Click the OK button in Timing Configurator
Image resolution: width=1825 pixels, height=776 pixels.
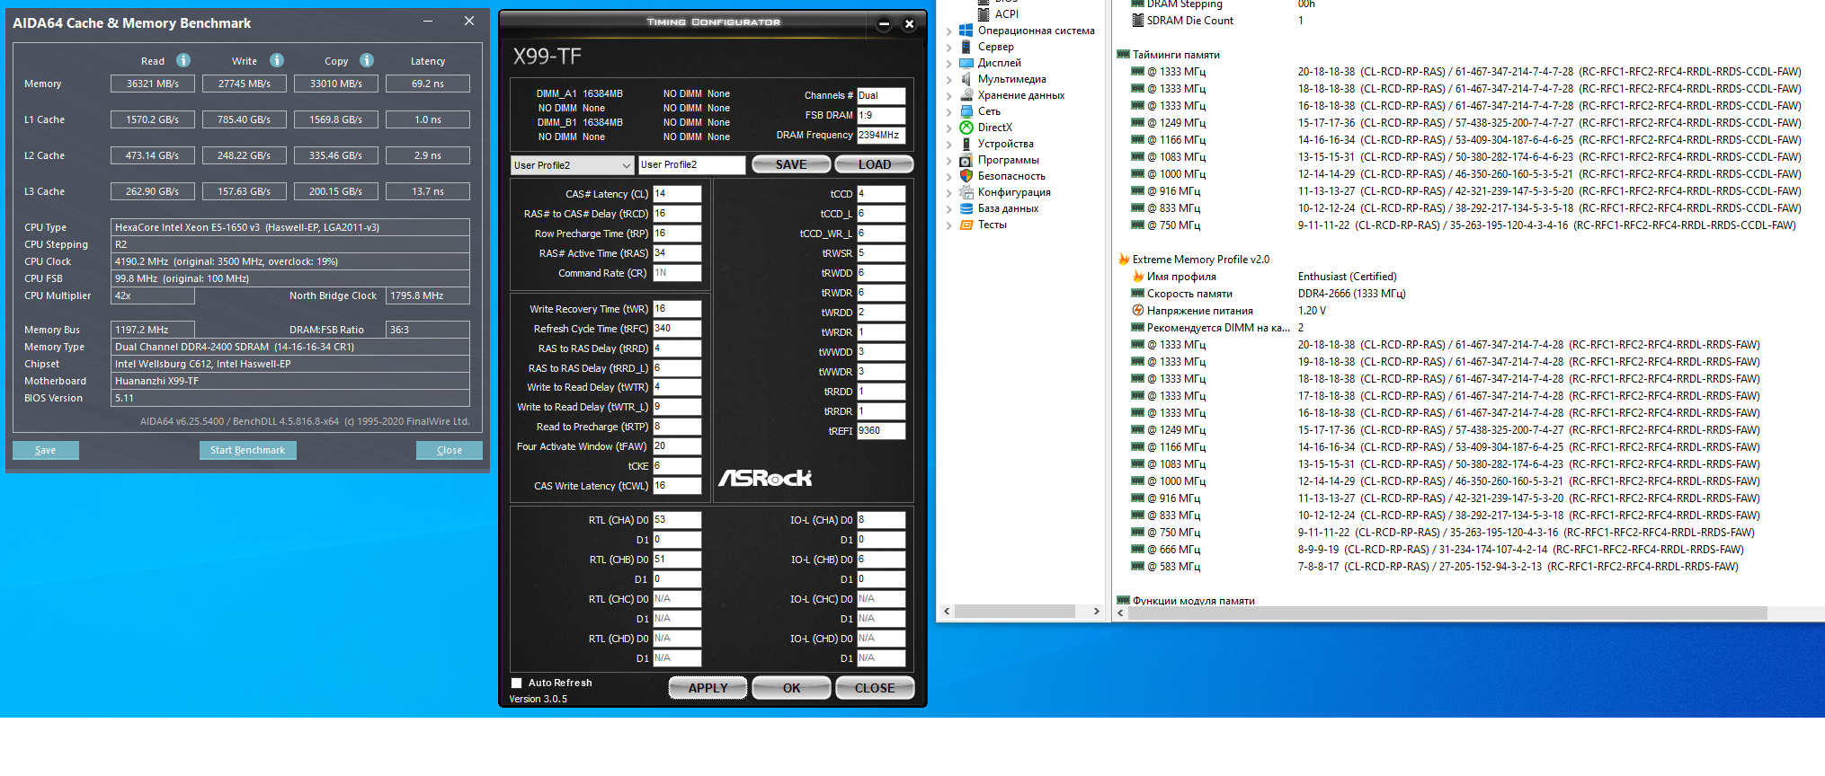[791, 688]
